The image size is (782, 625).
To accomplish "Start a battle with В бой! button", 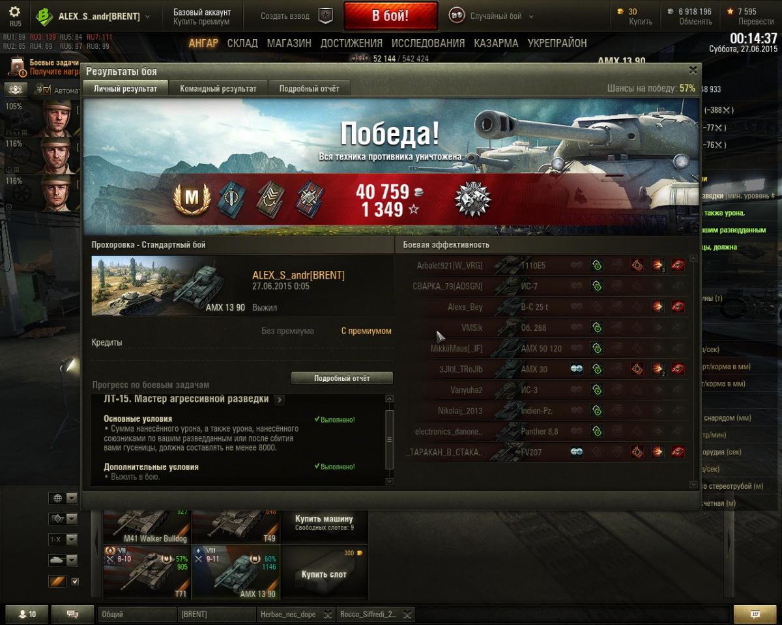I will click(x=390, y=16).
